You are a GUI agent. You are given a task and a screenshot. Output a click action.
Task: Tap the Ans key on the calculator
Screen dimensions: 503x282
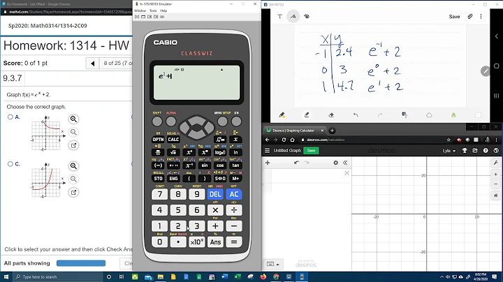(215, 242)
